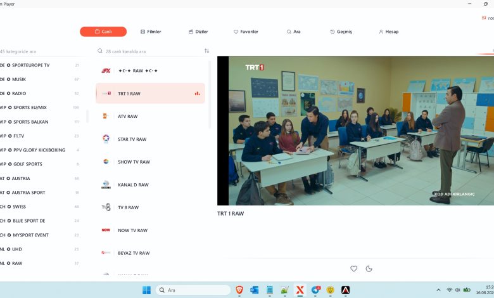Go to the Favoriler tab
494x298 pixels.
[246, 32]
